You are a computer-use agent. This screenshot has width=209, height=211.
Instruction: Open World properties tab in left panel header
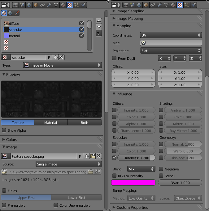29,5
